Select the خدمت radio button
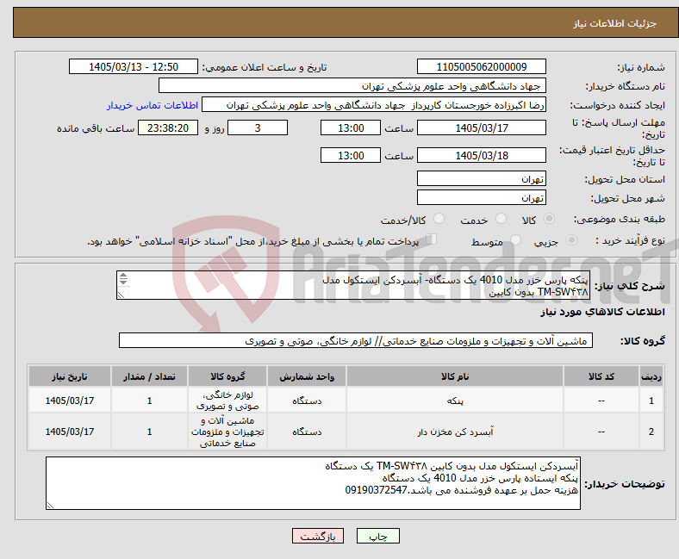This screenshot has width=679, height=559. [x=501, y=219]
